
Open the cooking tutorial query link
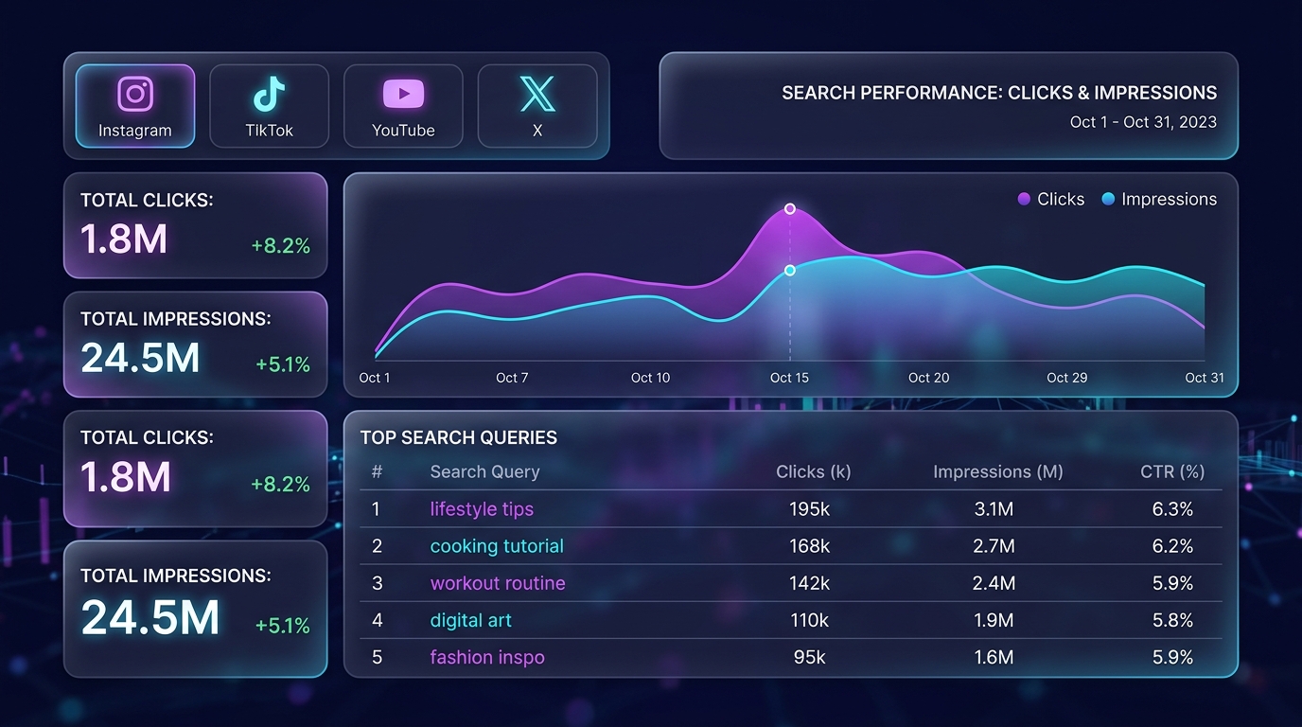pyautogui.click(x=497, y=546)
